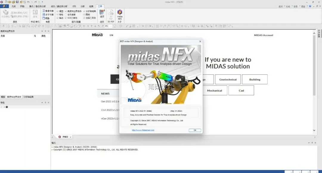The width and height of the screenshot is (322, 173).
Task: Open the toolbar value 15 dropdown
Action: coord(111,26)
